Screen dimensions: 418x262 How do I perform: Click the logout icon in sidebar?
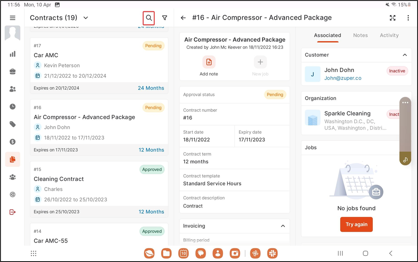pos(13,212)
